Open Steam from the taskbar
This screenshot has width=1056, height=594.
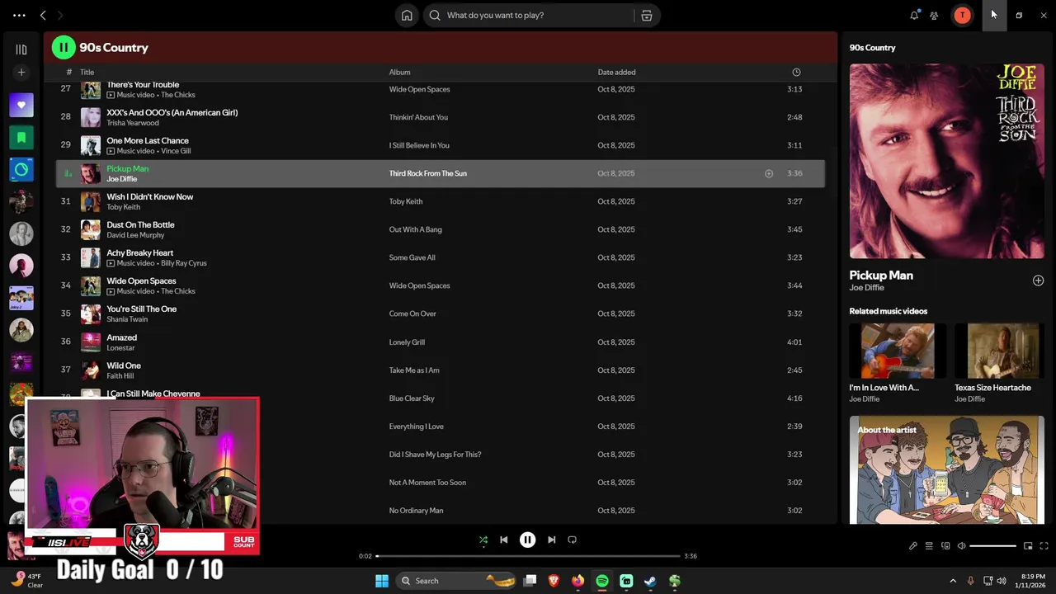point(650,581)
